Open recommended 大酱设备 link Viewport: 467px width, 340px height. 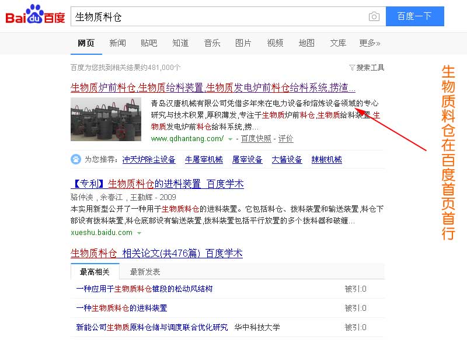pos(287,160)
